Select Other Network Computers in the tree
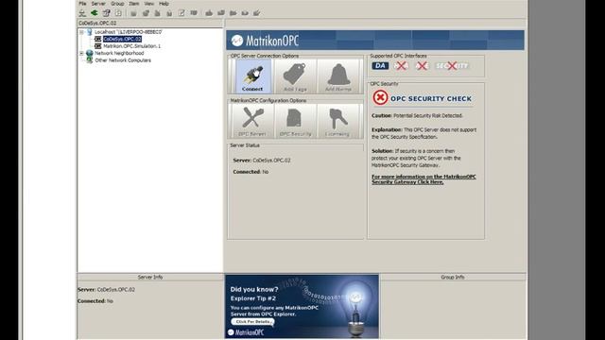Viewport: 605px width, 340px height. pyautogui.click(x=123, y=60)
